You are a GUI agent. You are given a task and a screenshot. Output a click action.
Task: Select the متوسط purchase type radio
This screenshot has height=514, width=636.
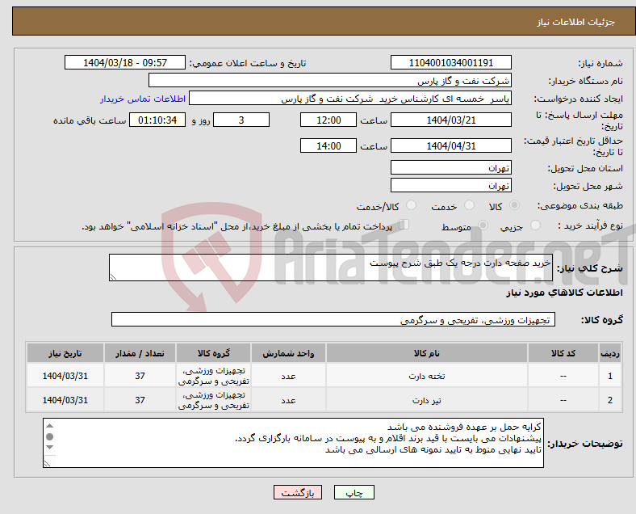coord(483,225)
